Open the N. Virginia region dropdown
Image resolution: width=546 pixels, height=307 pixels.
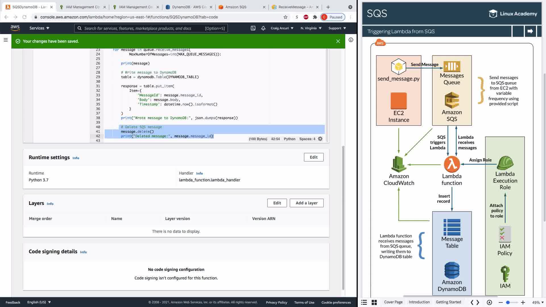pyautogui.click(x=311, y=28)
